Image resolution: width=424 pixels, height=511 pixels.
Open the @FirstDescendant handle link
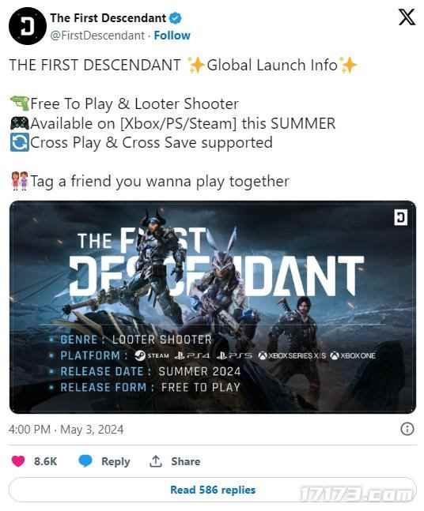(97, 36)
